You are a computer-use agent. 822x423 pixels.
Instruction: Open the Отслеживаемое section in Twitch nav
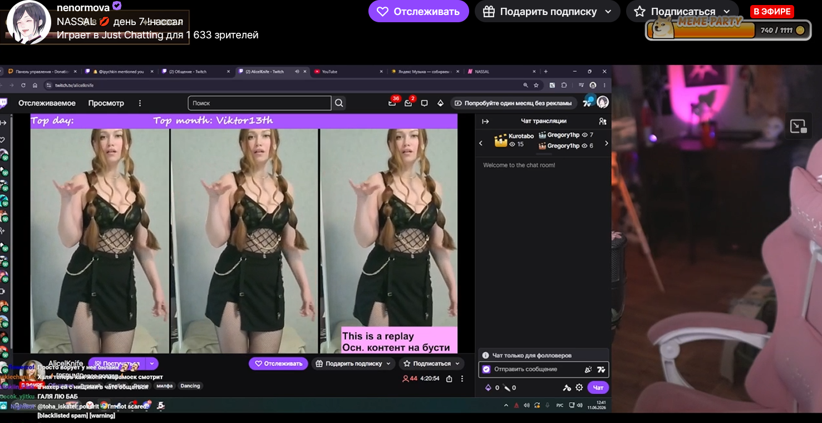click(47, 103)
